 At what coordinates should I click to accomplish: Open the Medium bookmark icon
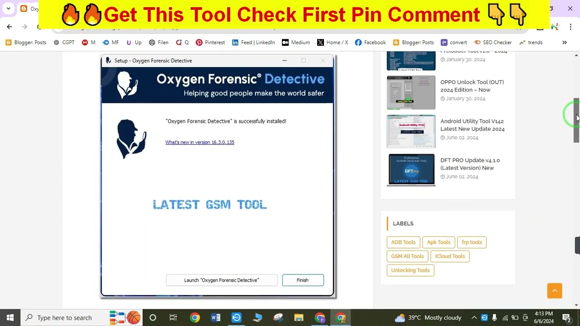[x=295, y=42]
